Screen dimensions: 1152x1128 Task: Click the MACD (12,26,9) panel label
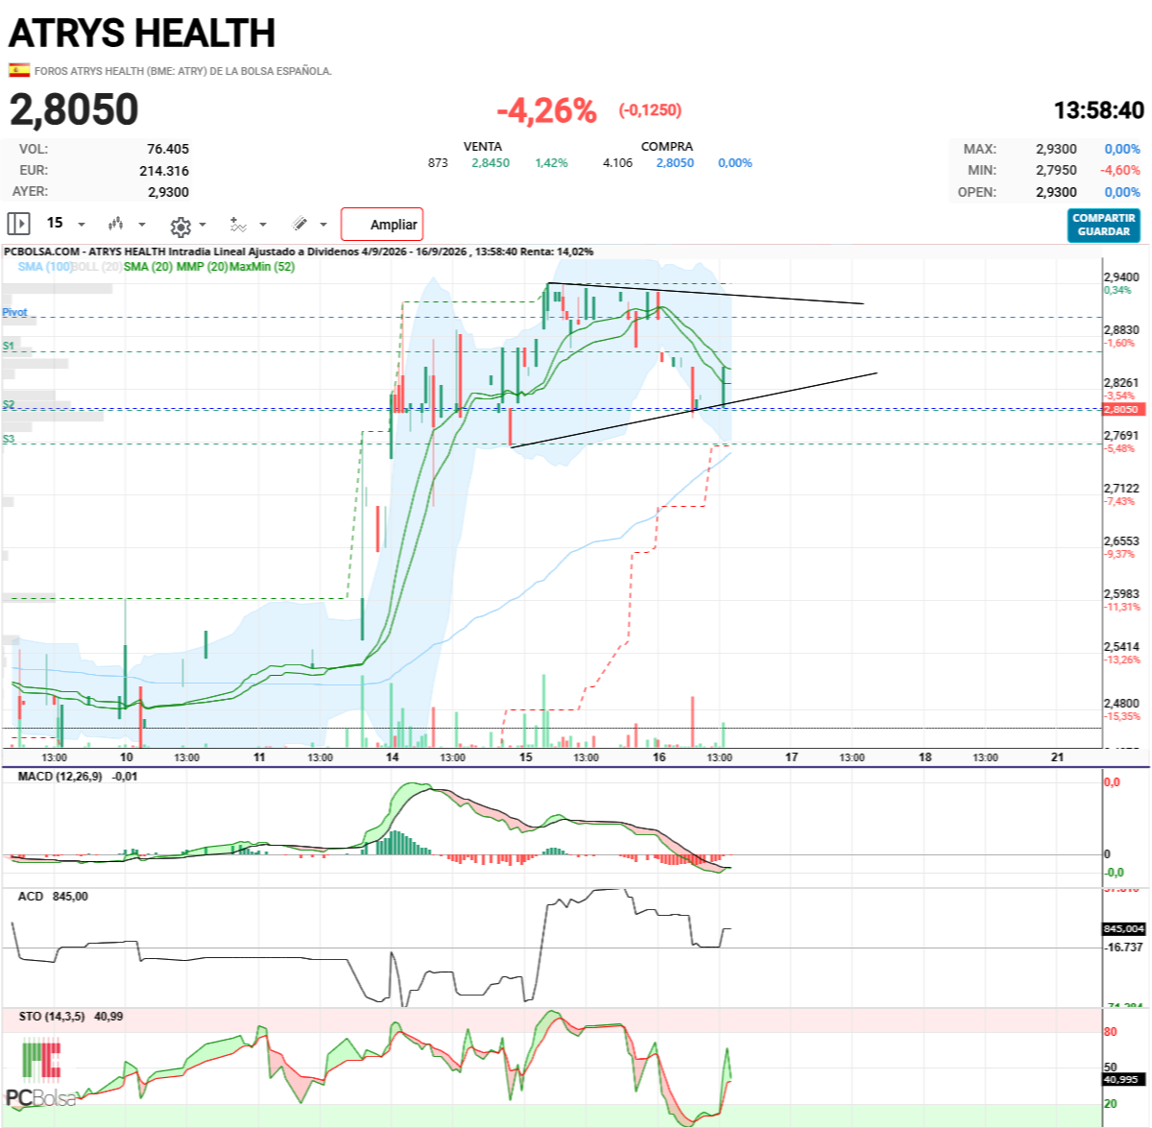pyautogui.click(x=59, y=776)
